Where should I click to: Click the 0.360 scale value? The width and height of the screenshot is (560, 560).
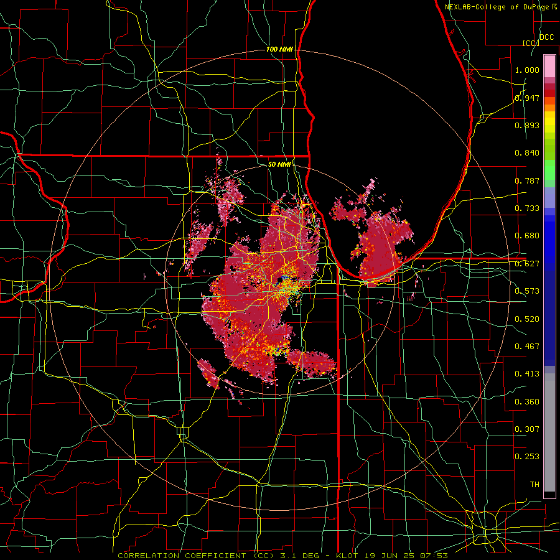(527, 402)
